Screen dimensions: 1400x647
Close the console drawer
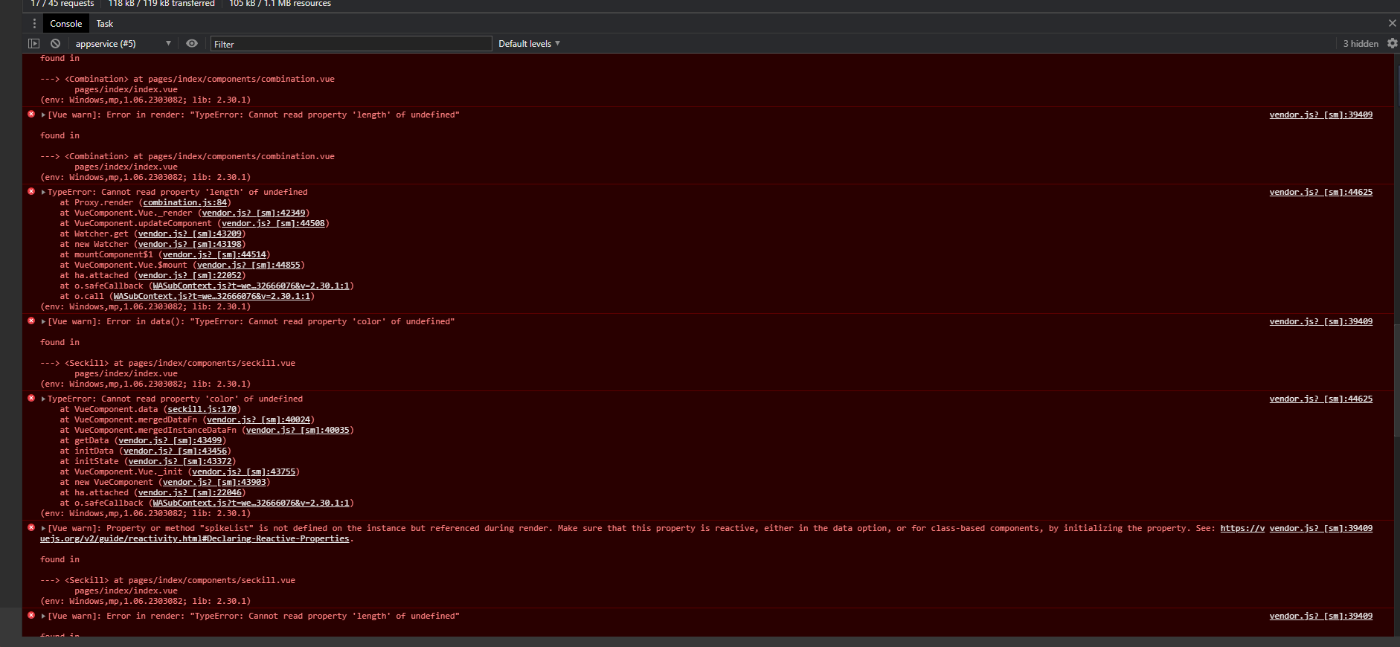point(1392,24)
